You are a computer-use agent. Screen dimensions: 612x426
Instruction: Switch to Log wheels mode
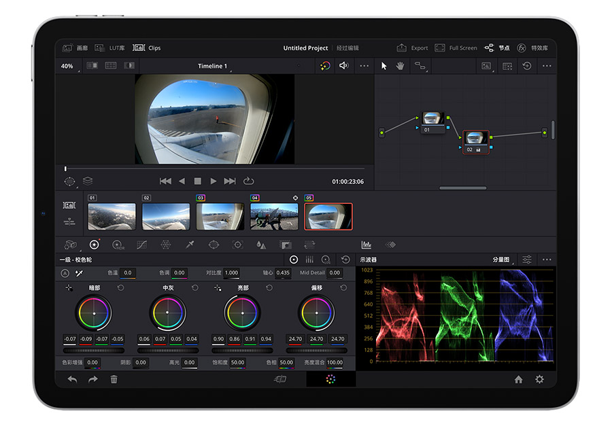[x=326, y=260]
